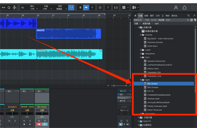Switch to the 循环 loops tab

click(x=152, y=16)
